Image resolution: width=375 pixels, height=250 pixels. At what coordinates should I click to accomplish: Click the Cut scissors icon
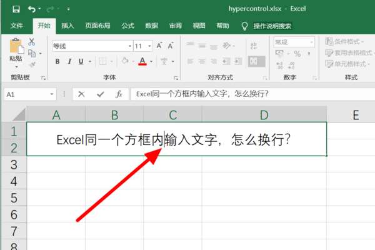coord(32,42)
